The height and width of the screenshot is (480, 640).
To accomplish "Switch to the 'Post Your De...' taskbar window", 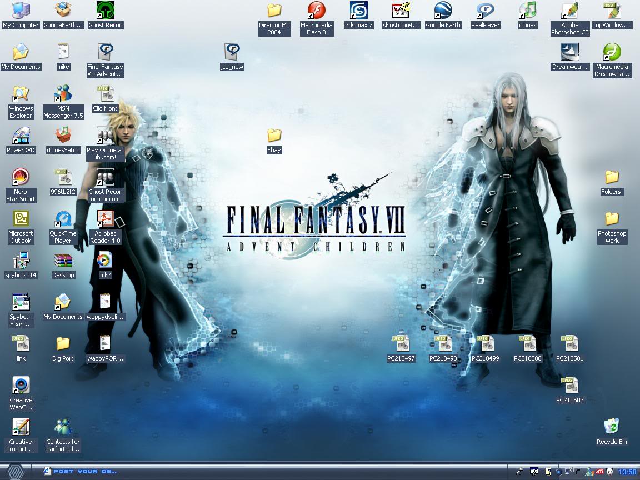I will (83, 471).
